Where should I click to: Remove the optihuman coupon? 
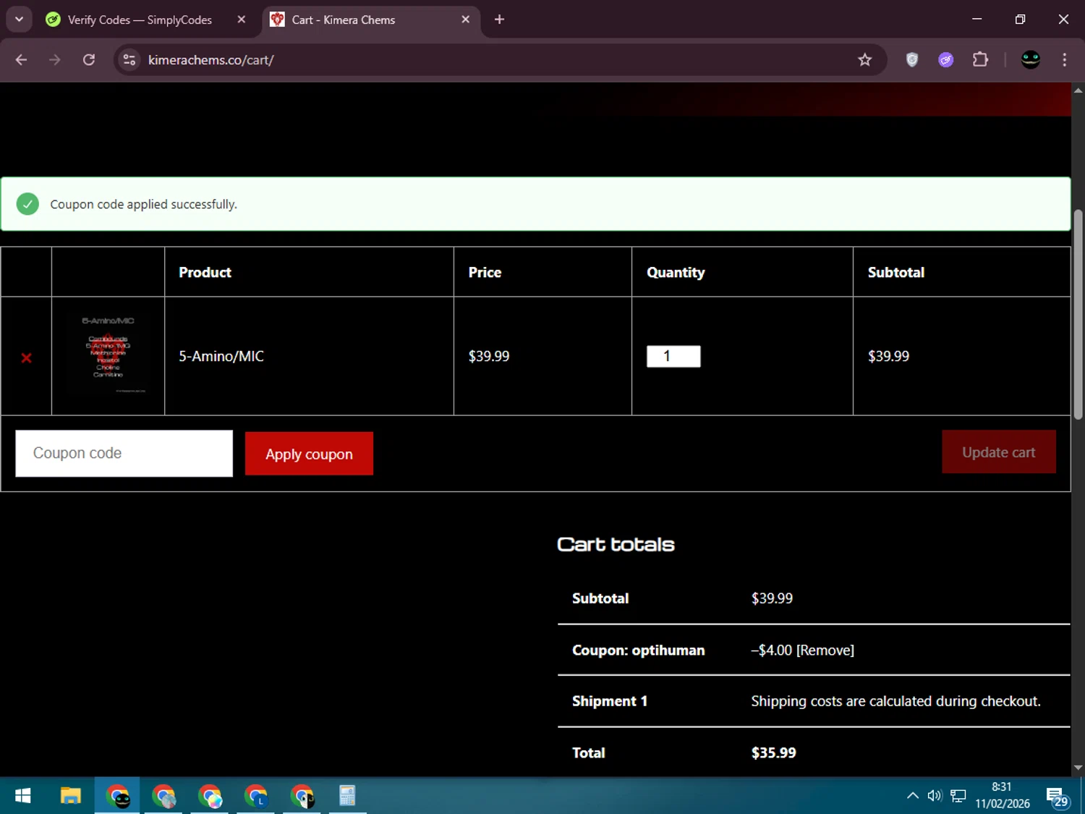825,650
